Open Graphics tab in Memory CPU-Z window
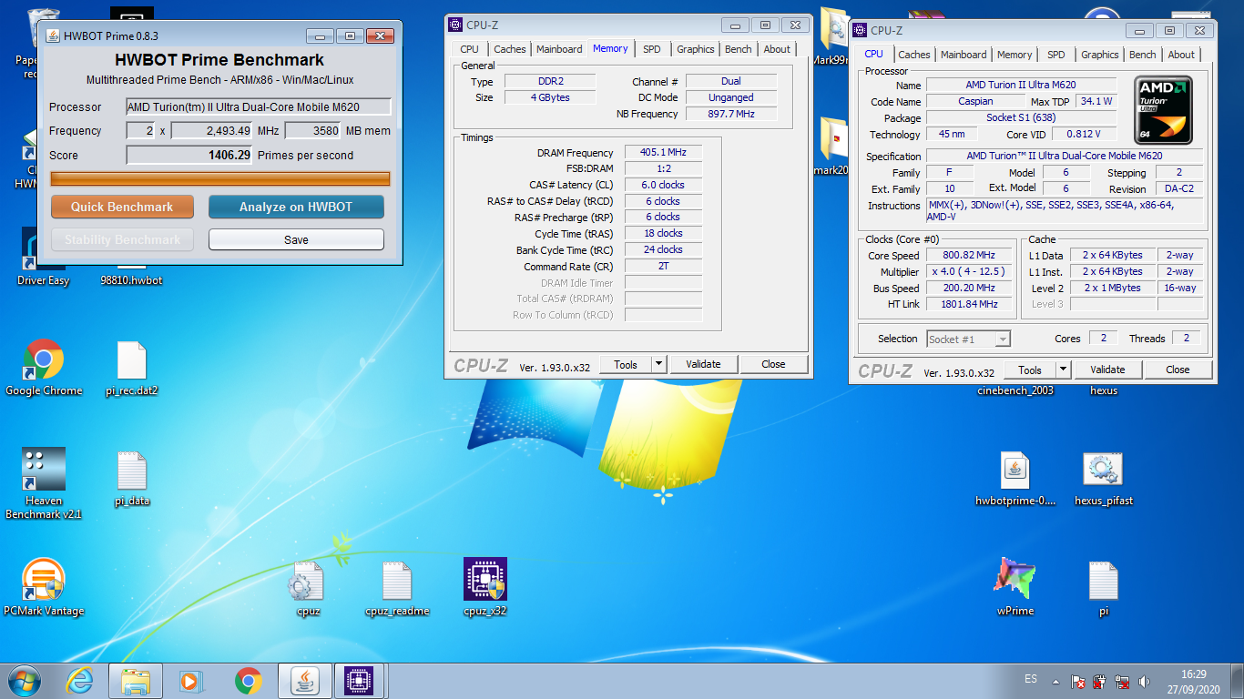Viewport: 1244px width, 699px height. (696, 49)
